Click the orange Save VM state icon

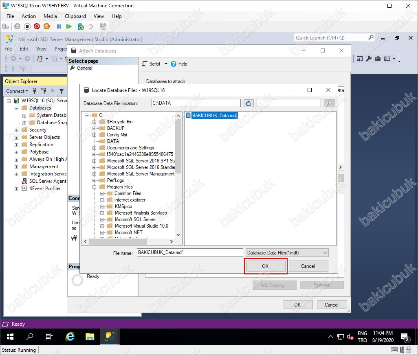(x=46, y=26)
